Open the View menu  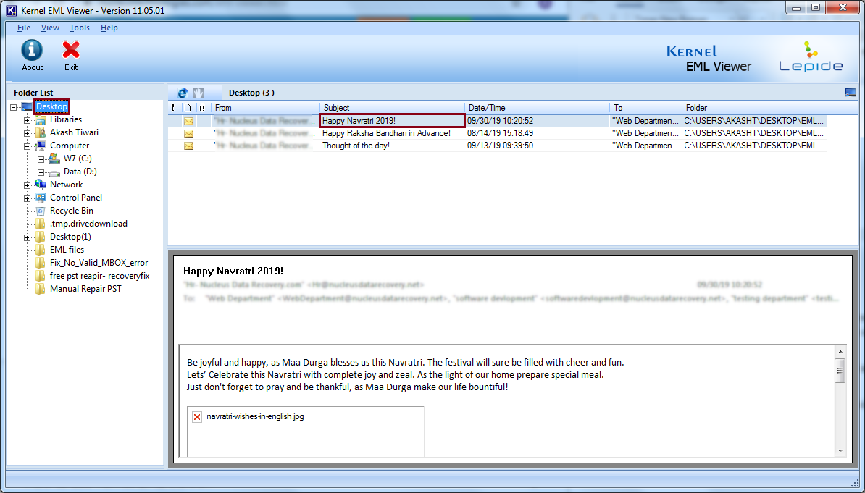(50, 28)
